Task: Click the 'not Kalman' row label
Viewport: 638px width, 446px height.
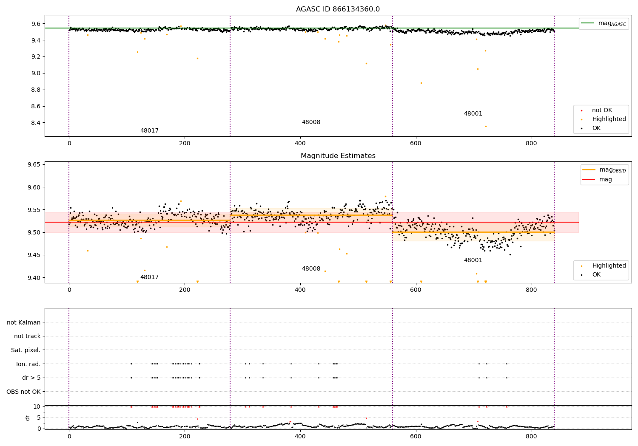Action: (x=24, y=323)
